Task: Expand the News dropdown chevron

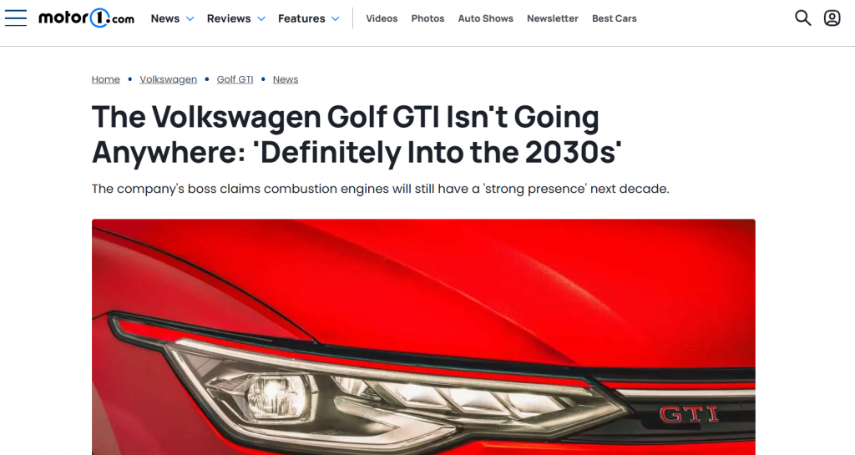Action: tap(190, 19)
